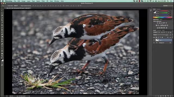Select the Dodge tool
174x97 pixels.
point(2,41)
